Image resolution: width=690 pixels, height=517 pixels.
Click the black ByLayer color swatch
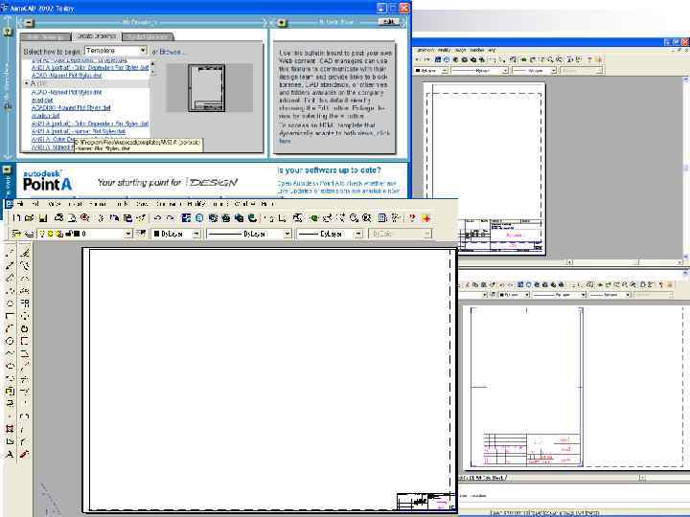(x=156, y=234)
